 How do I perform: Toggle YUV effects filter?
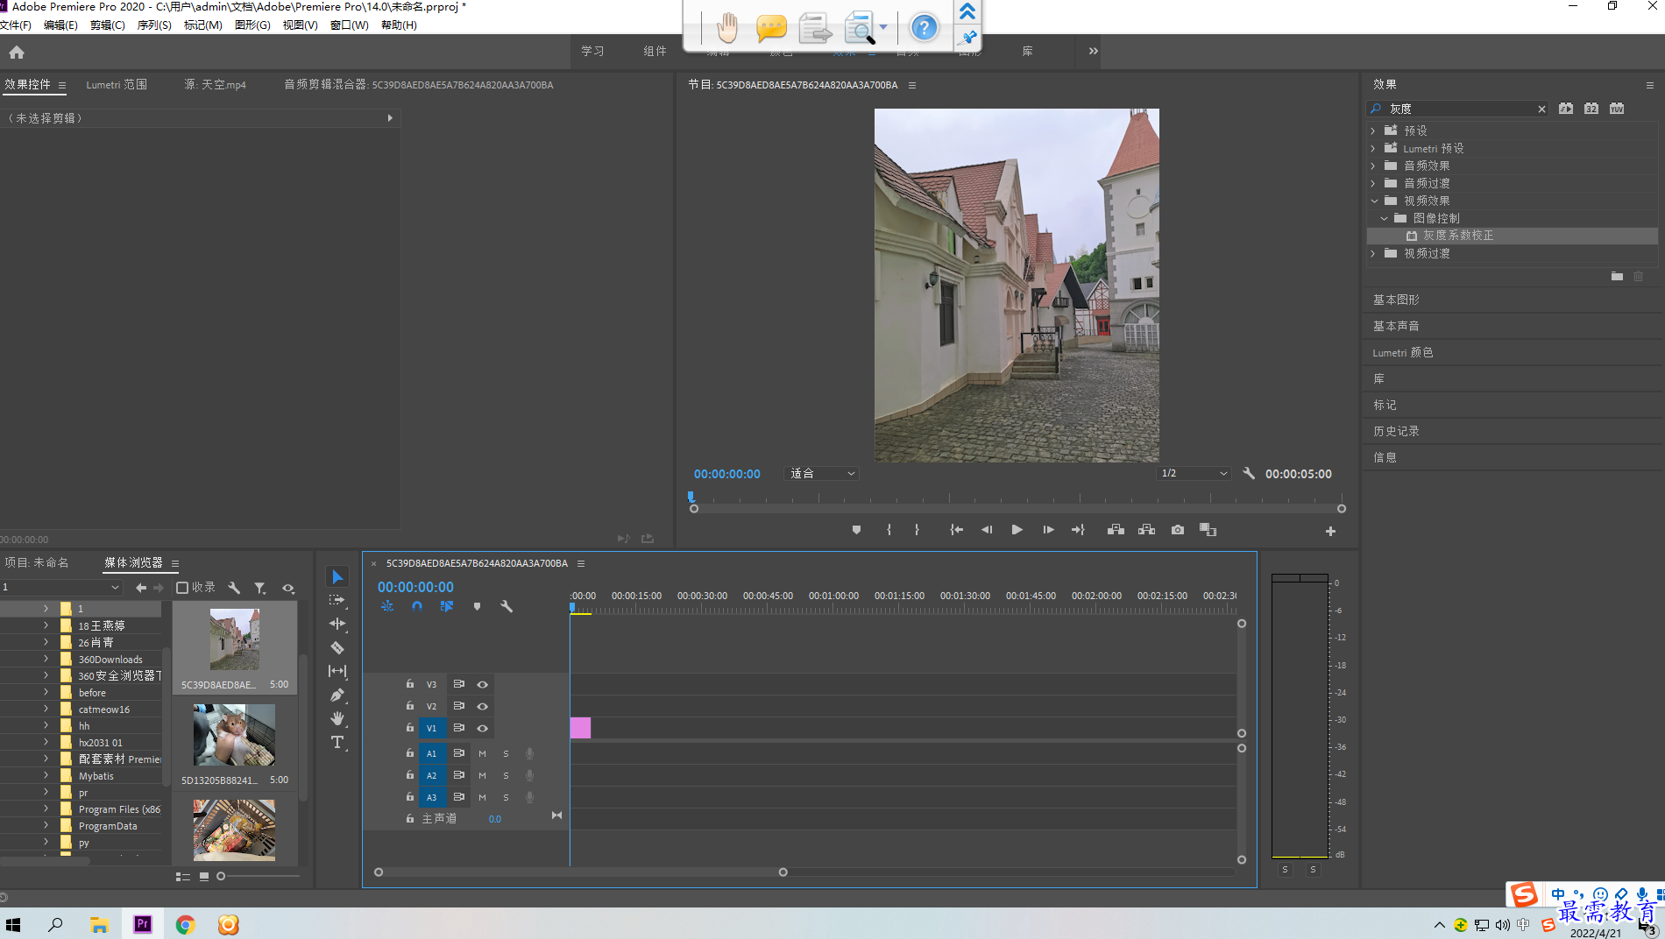click(x=1617, y=109)
